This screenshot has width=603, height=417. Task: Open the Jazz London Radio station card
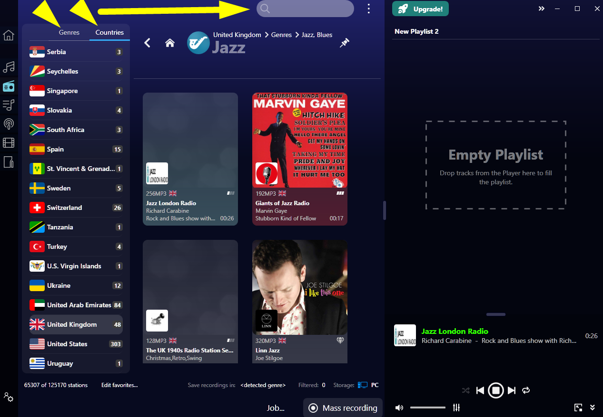pos(190,159)
